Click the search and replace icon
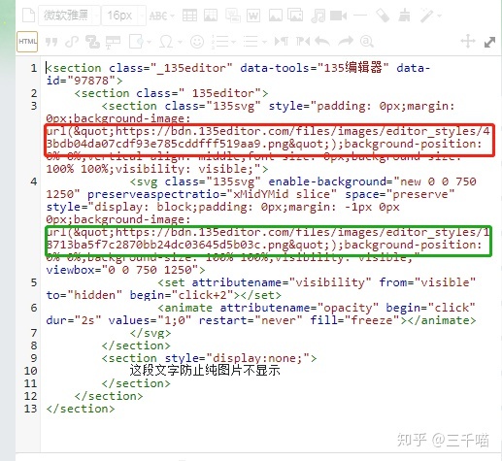The width and height of the screenshot is (502, 461). pos(367,42)
